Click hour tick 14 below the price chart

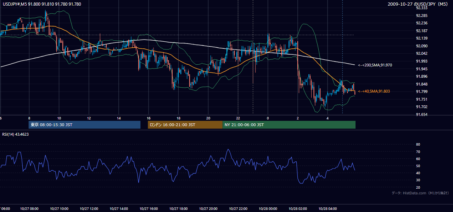[x=119, y=118]
